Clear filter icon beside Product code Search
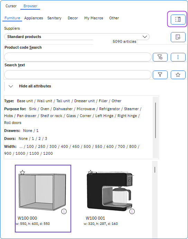Screen dimensions: 188x239 [160, 57]
